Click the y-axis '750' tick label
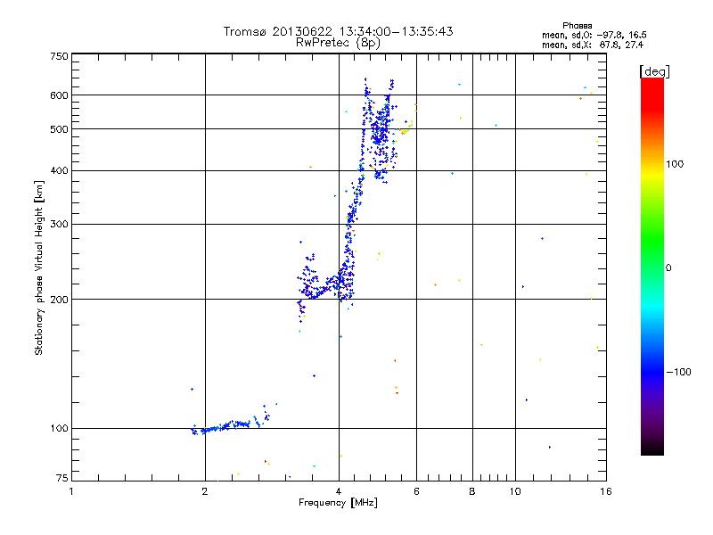 [x=60, y=56]
